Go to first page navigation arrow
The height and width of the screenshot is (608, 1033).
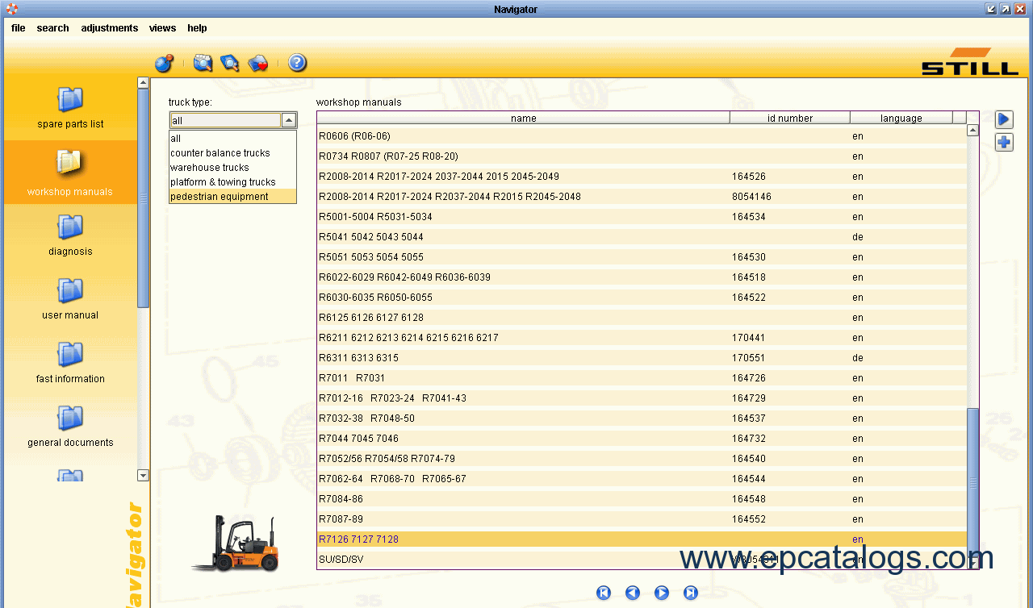[x=604, y=593]
